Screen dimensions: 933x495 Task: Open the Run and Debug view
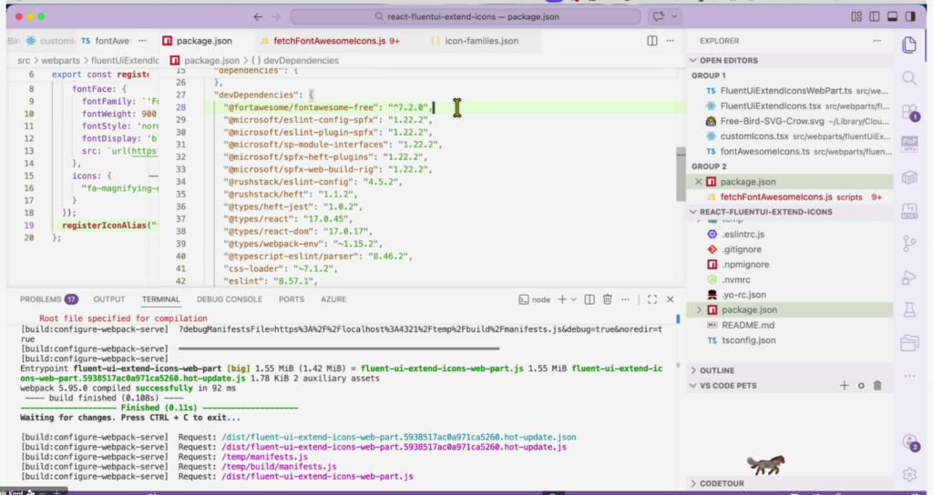tap(908, 278)
